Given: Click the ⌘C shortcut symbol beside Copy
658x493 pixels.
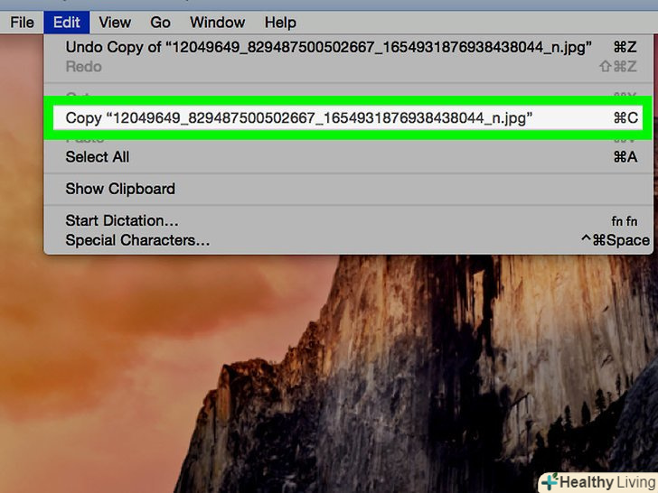Looking at the screenshot, I should [625, 117].
